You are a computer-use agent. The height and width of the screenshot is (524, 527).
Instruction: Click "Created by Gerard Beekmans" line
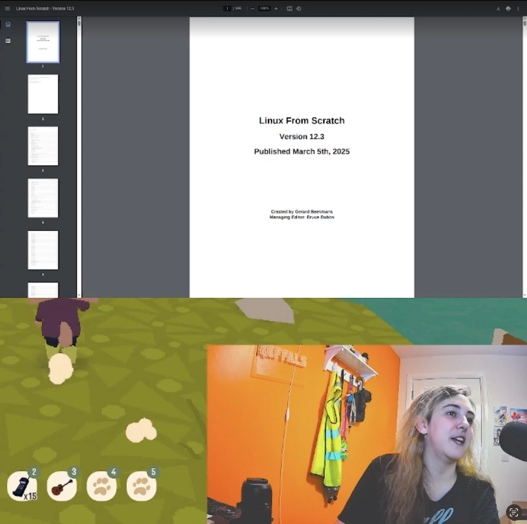(302, 211)
